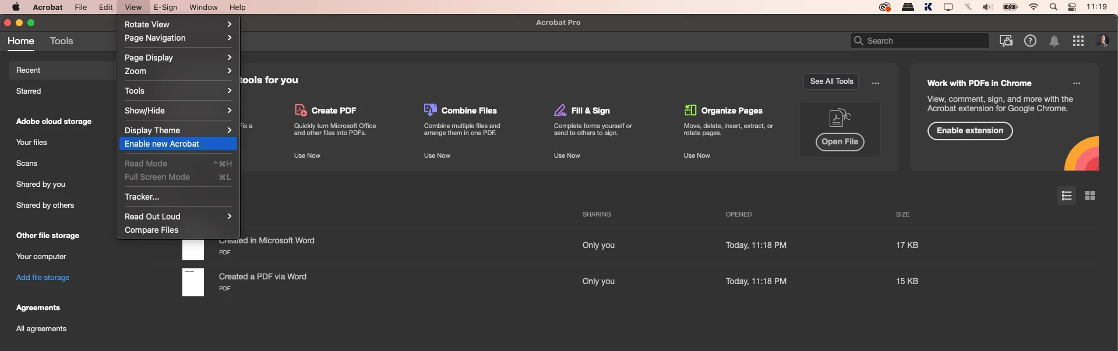Click the Fill & Sign pen icon
This screenshot has height=351, width=1118.
560,110
